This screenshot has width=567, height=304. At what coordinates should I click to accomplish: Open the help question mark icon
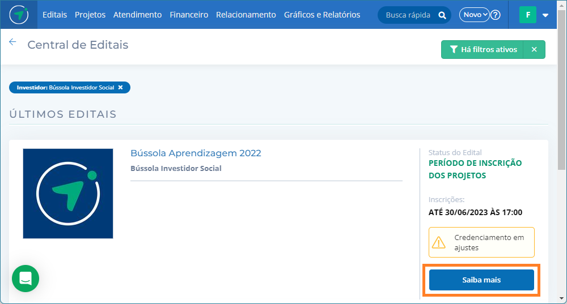point(496,15)
